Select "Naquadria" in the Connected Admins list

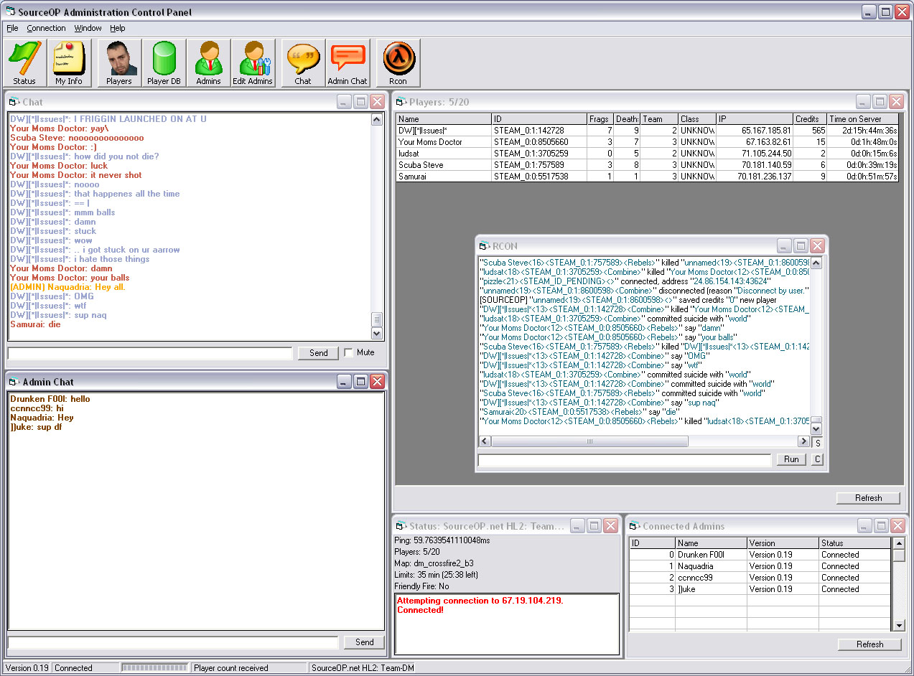[x=760, y=566]
